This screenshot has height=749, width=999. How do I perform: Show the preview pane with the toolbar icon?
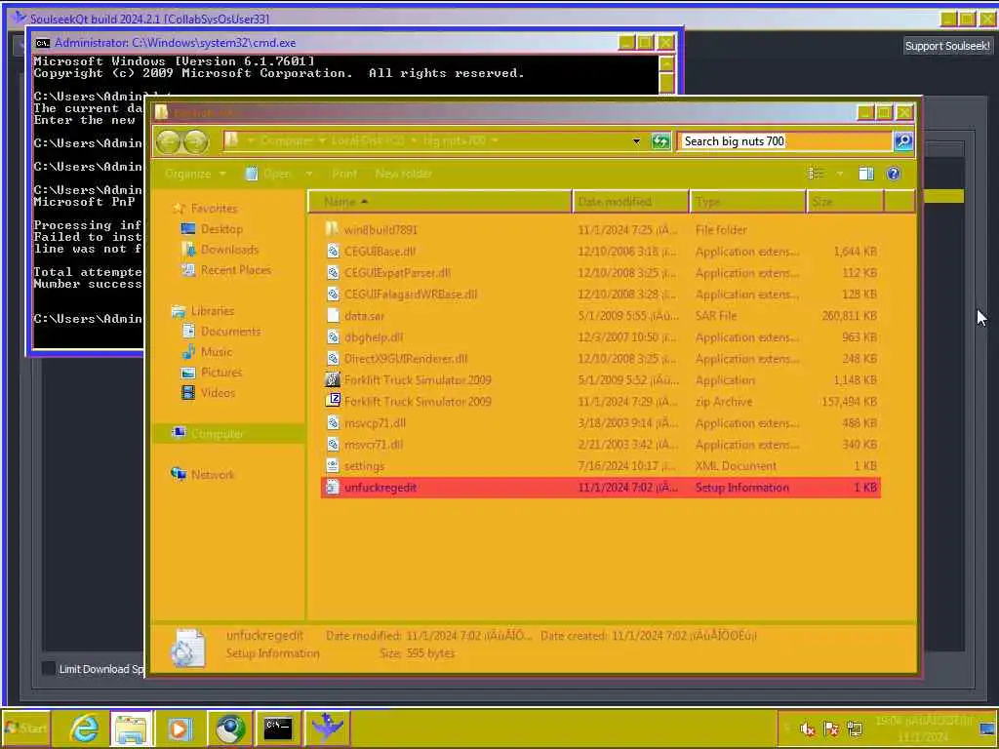(866, 174)
